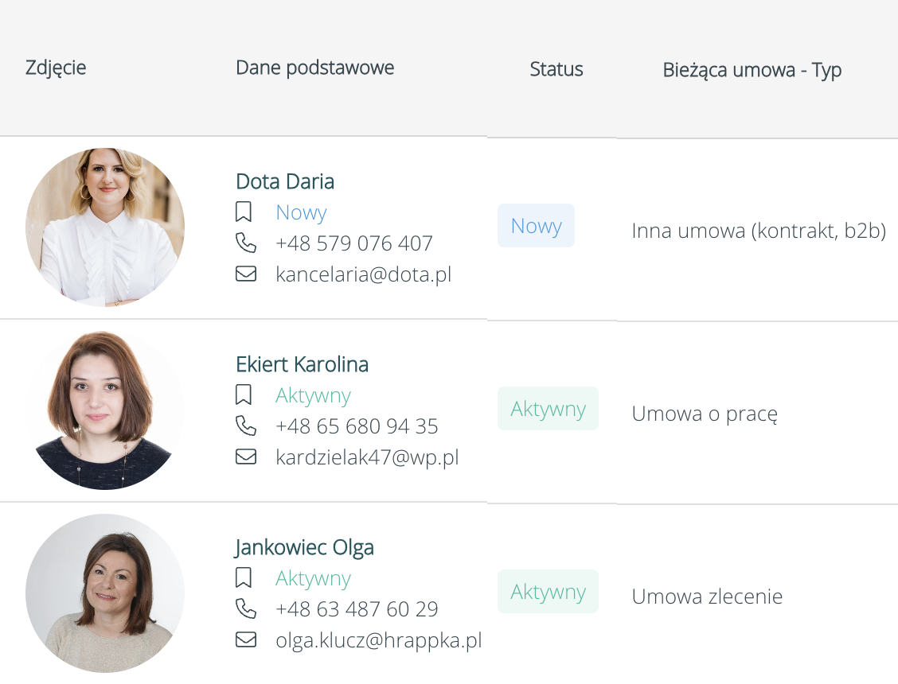Open the Status column header sorter
The image size is (898, 684).
556,69
